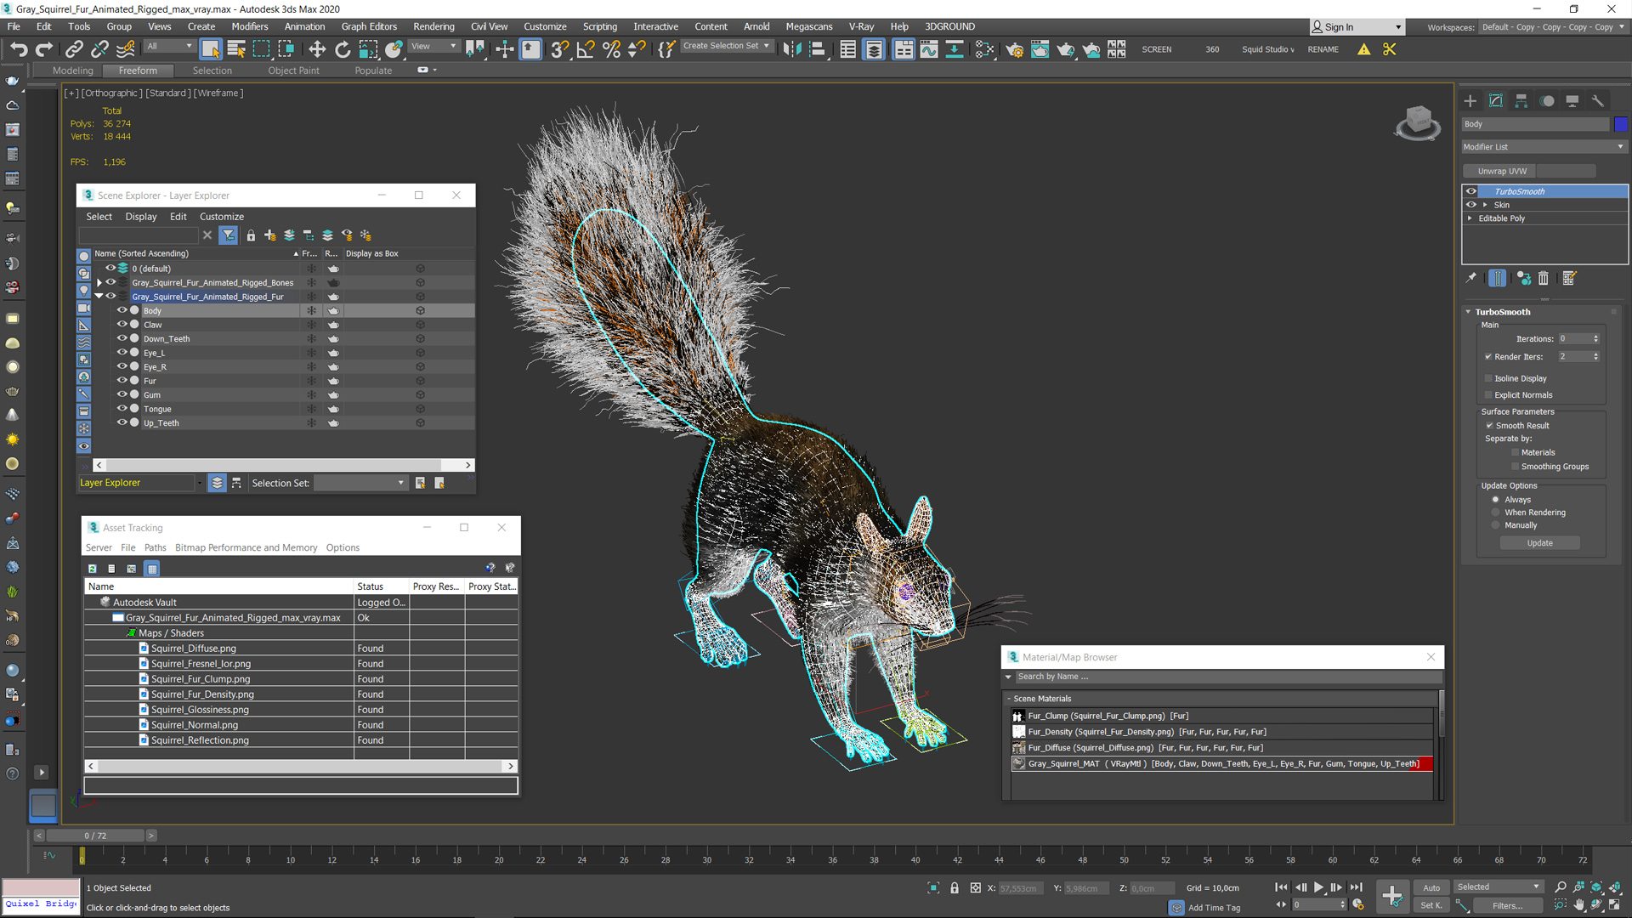The width and height of the screenshot is (1632, 918).
Task: Select the TurboSmooth modifier in stack
Action: click(x=1520, y=190)
